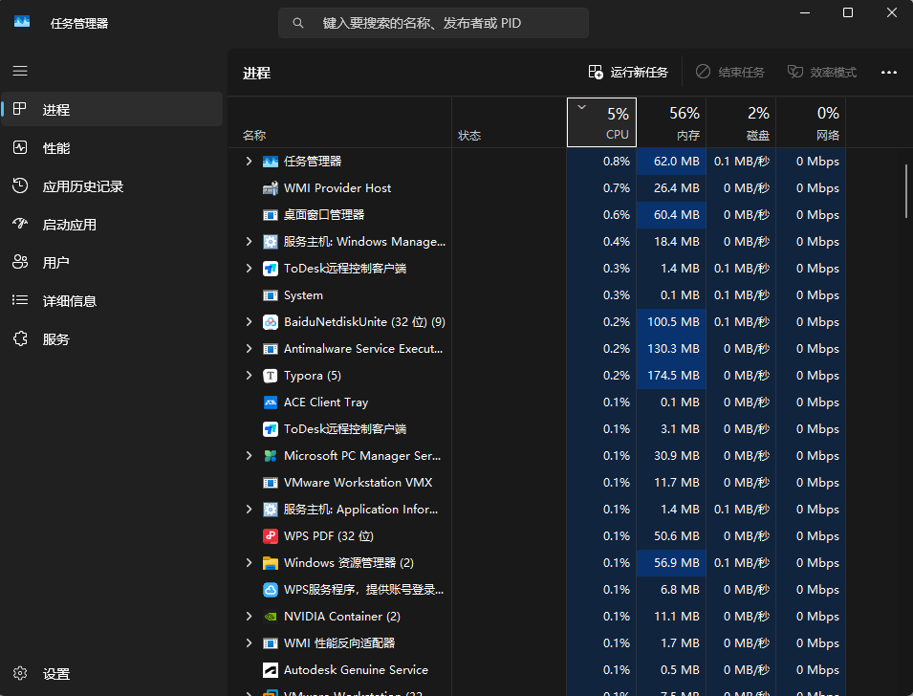Sort by the CPU column header
This screenshot has width=913, height=696.
pos(601,122)
